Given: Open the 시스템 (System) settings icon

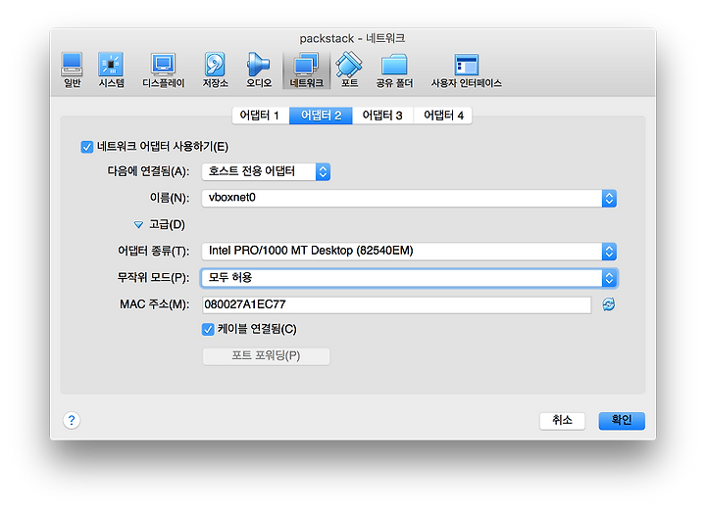Looking at the screenshot, I should [111, 70].
